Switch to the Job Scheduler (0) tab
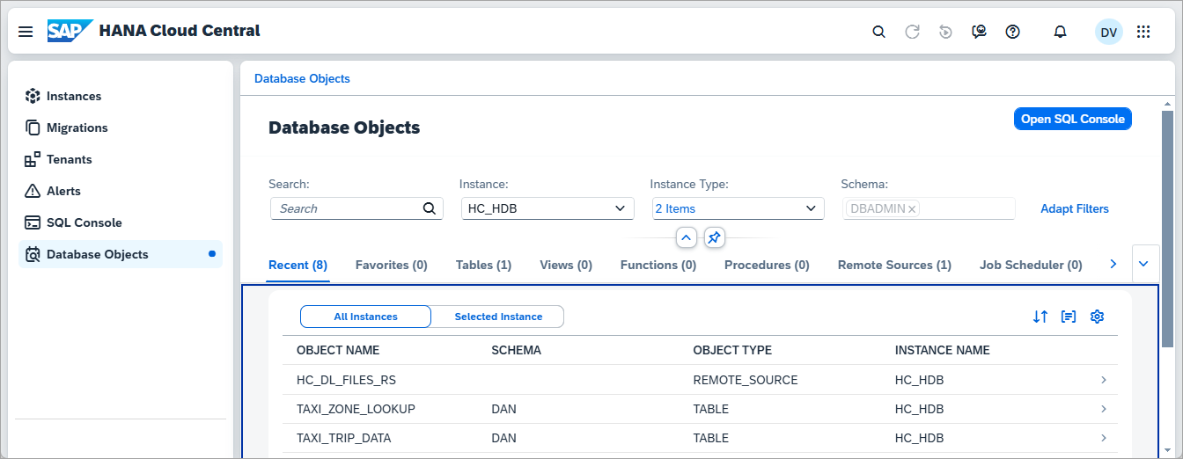This screenshot has width=1183, height=459. click(1031, 265)
